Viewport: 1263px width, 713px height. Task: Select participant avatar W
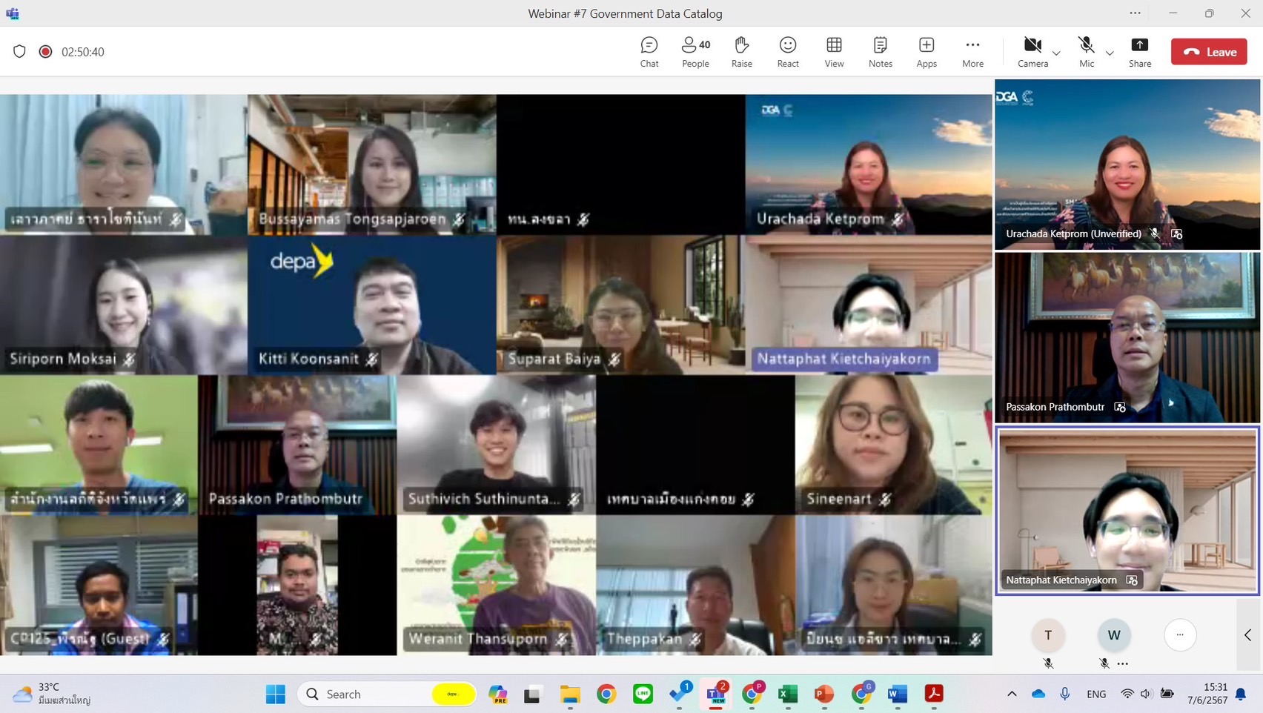tap(1114, 635)
